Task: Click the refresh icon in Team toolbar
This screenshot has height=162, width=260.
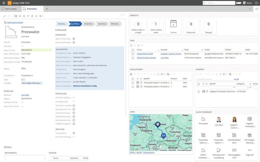Action: (138, 45)
